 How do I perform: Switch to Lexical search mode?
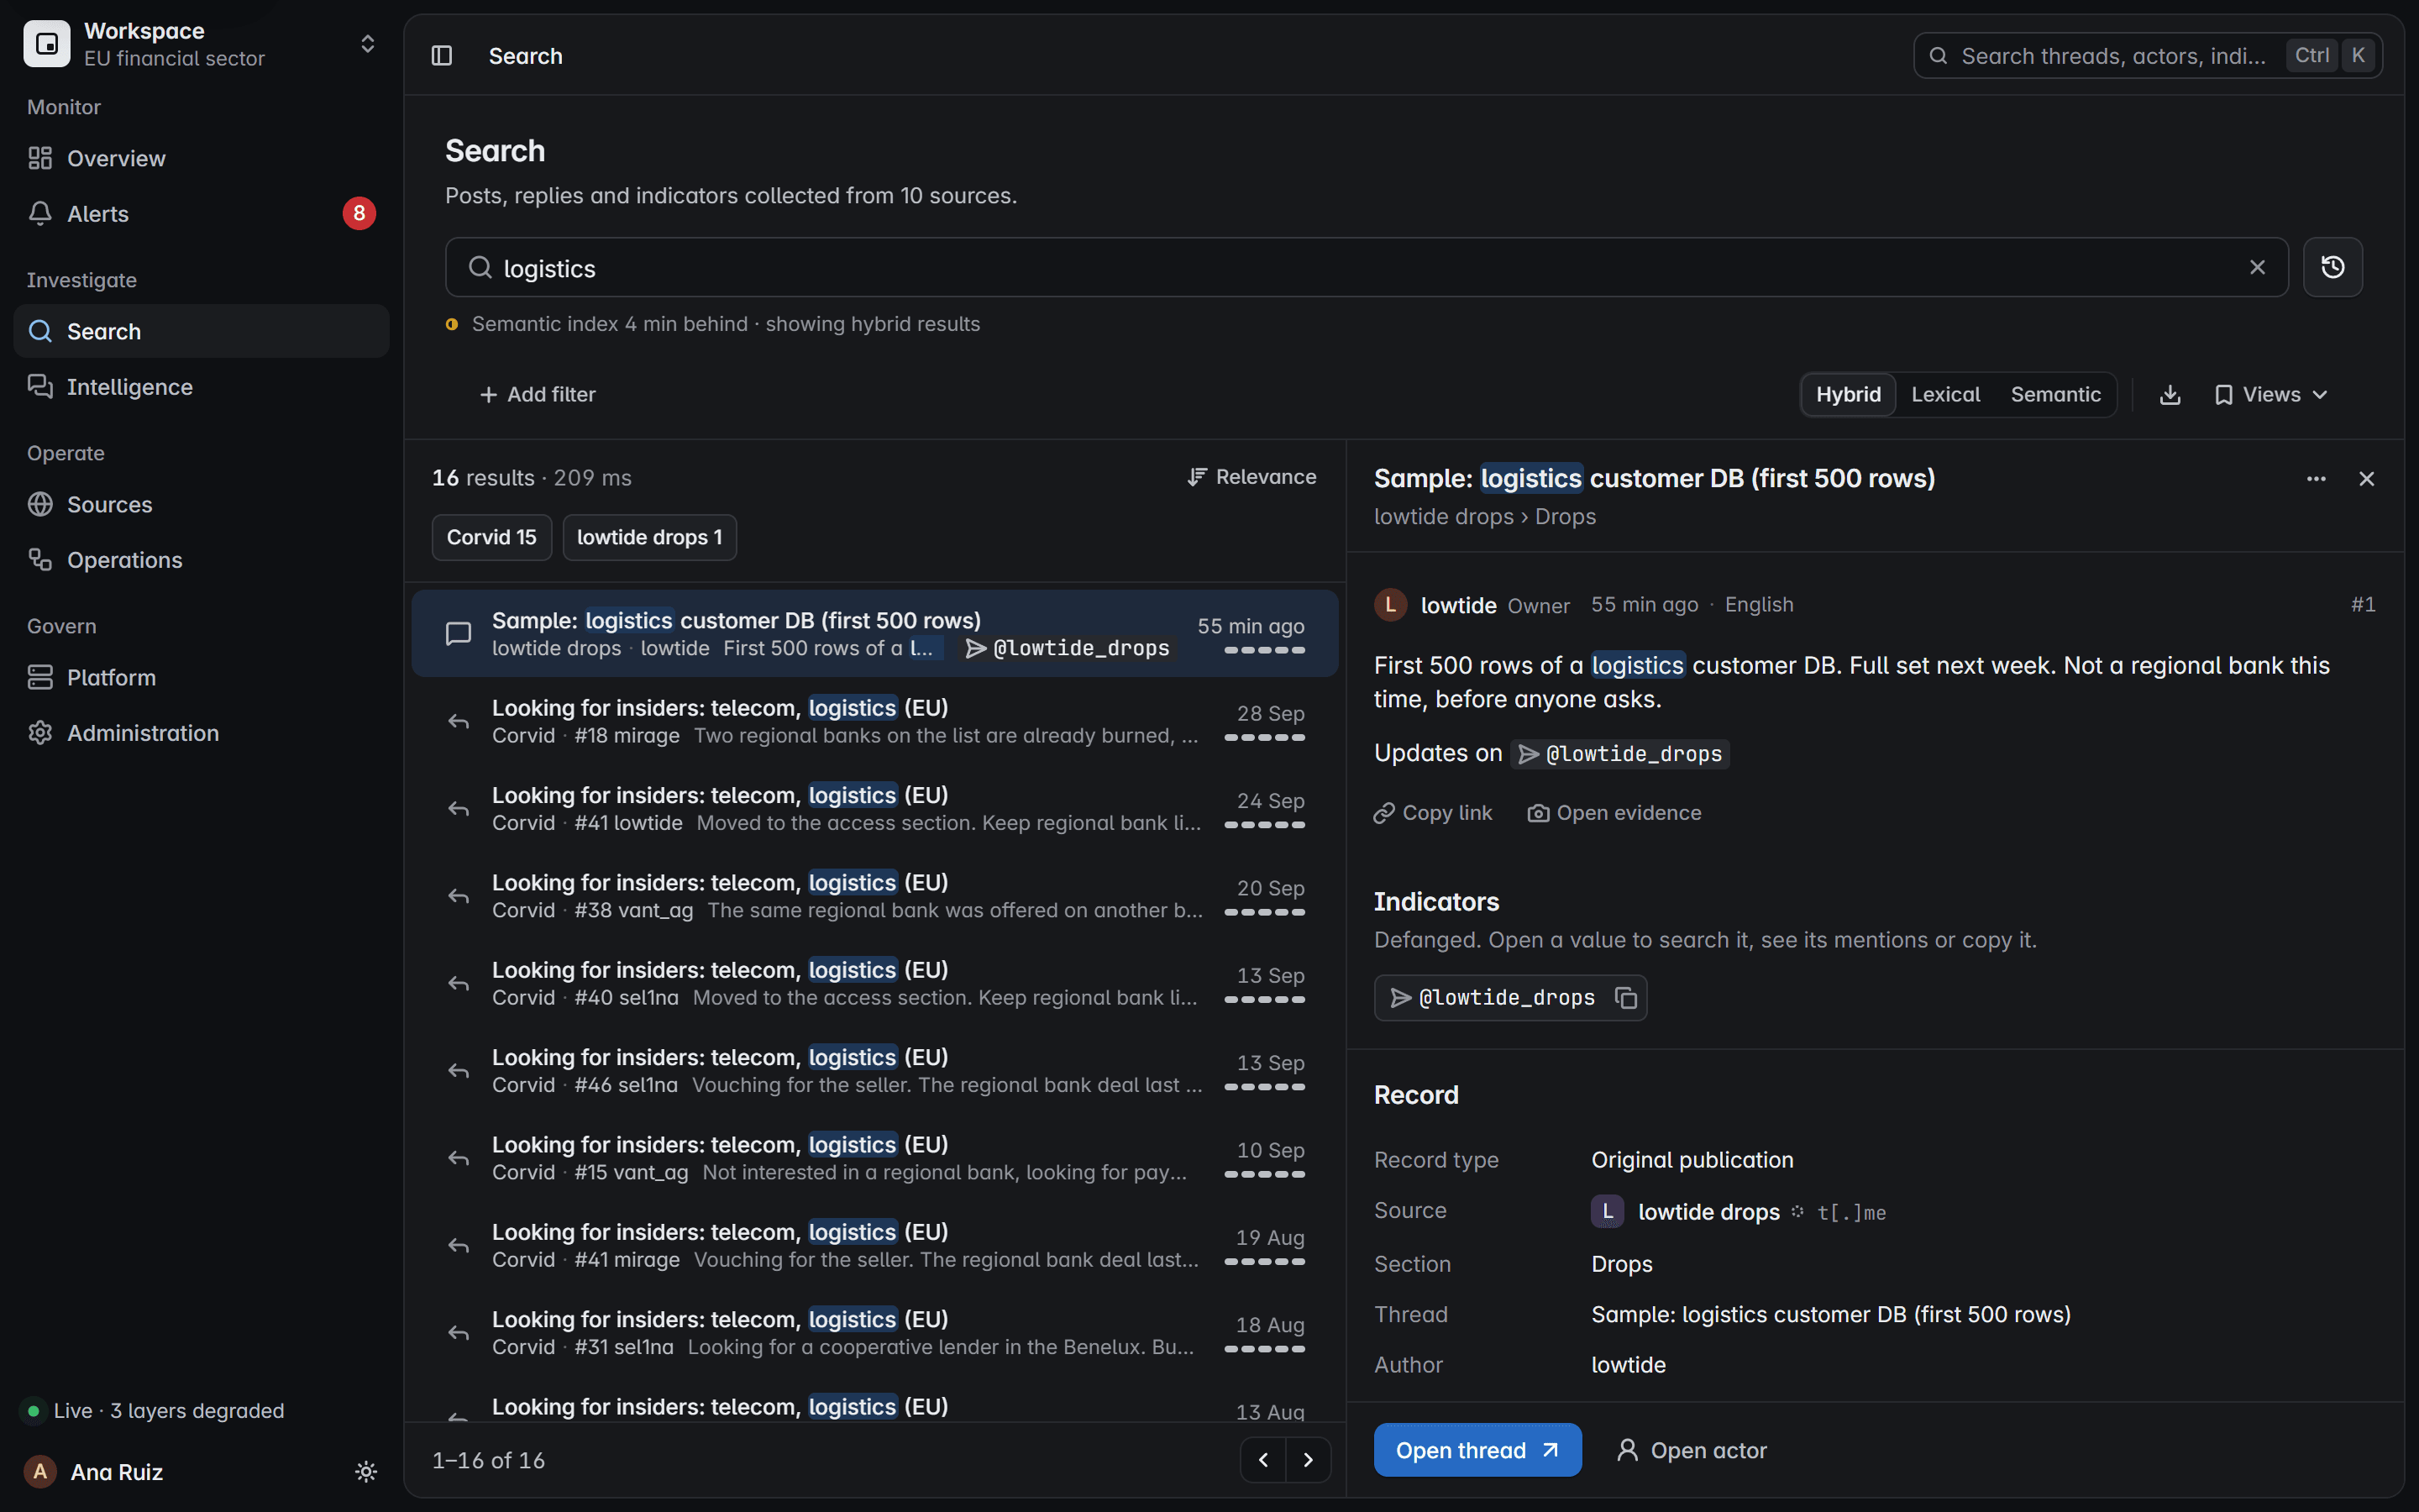click(1945, 395)
